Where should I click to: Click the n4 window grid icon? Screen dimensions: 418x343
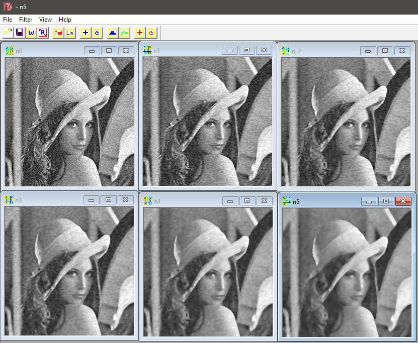tap(148, 201)
